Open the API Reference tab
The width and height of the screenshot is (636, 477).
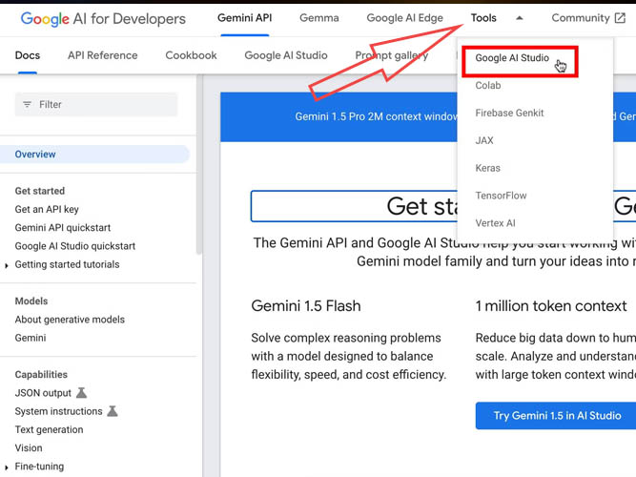(102, 55)
